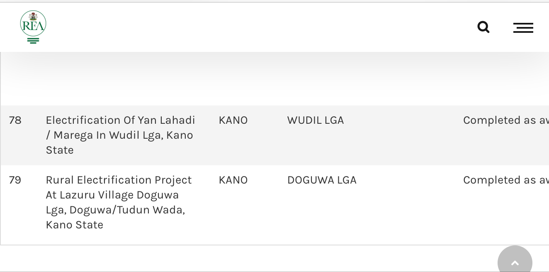Click KANO state cell in row 78
This screenshot has width=549, height=272.
pyautogui.click(x=233, y=120)
